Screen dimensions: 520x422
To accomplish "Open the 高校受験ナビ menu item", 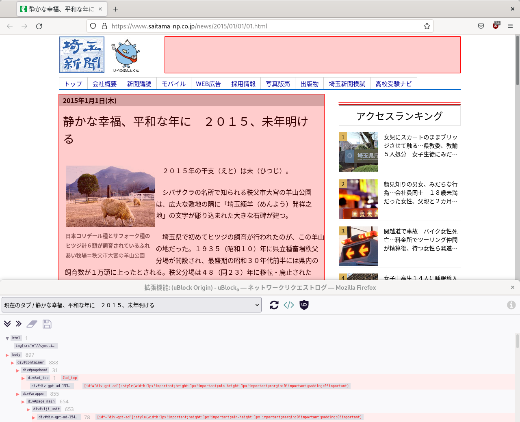I will (x=393, y=84).
